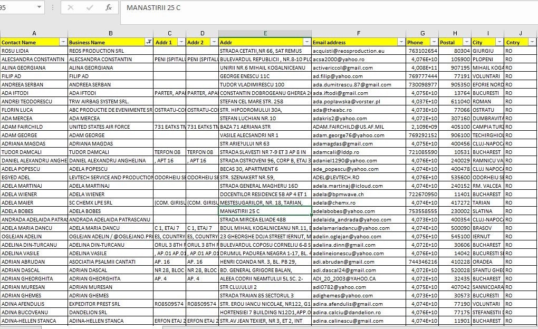Image resolution: width=538 pixels, height=329 pixels.
Task: Select cell REOS PRODUCTION SRL
Action: pos(110,51)
